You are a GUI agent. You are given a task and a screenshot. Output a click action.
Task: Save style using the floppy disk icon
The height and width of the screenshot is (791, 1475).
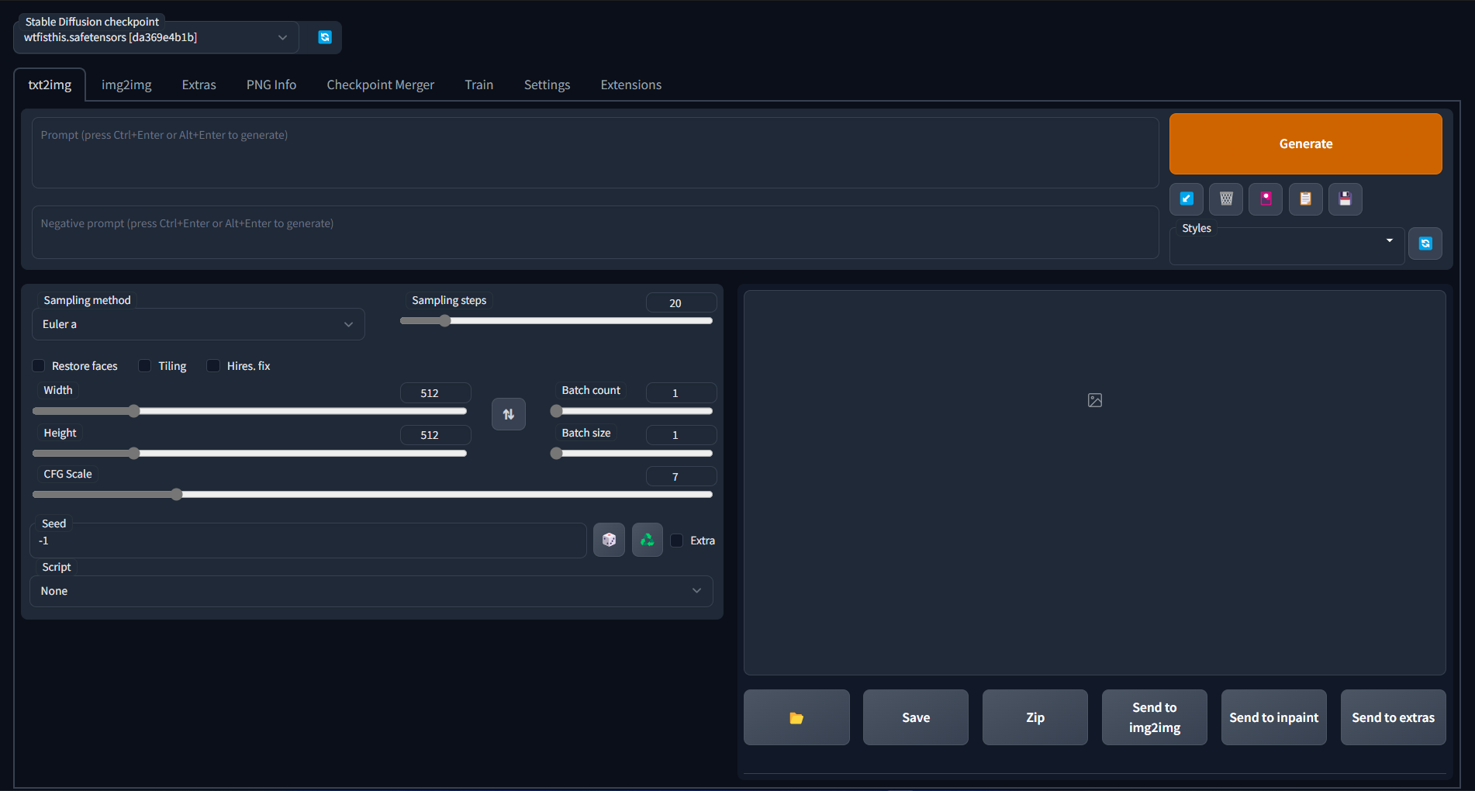(x=1345, y=199)
